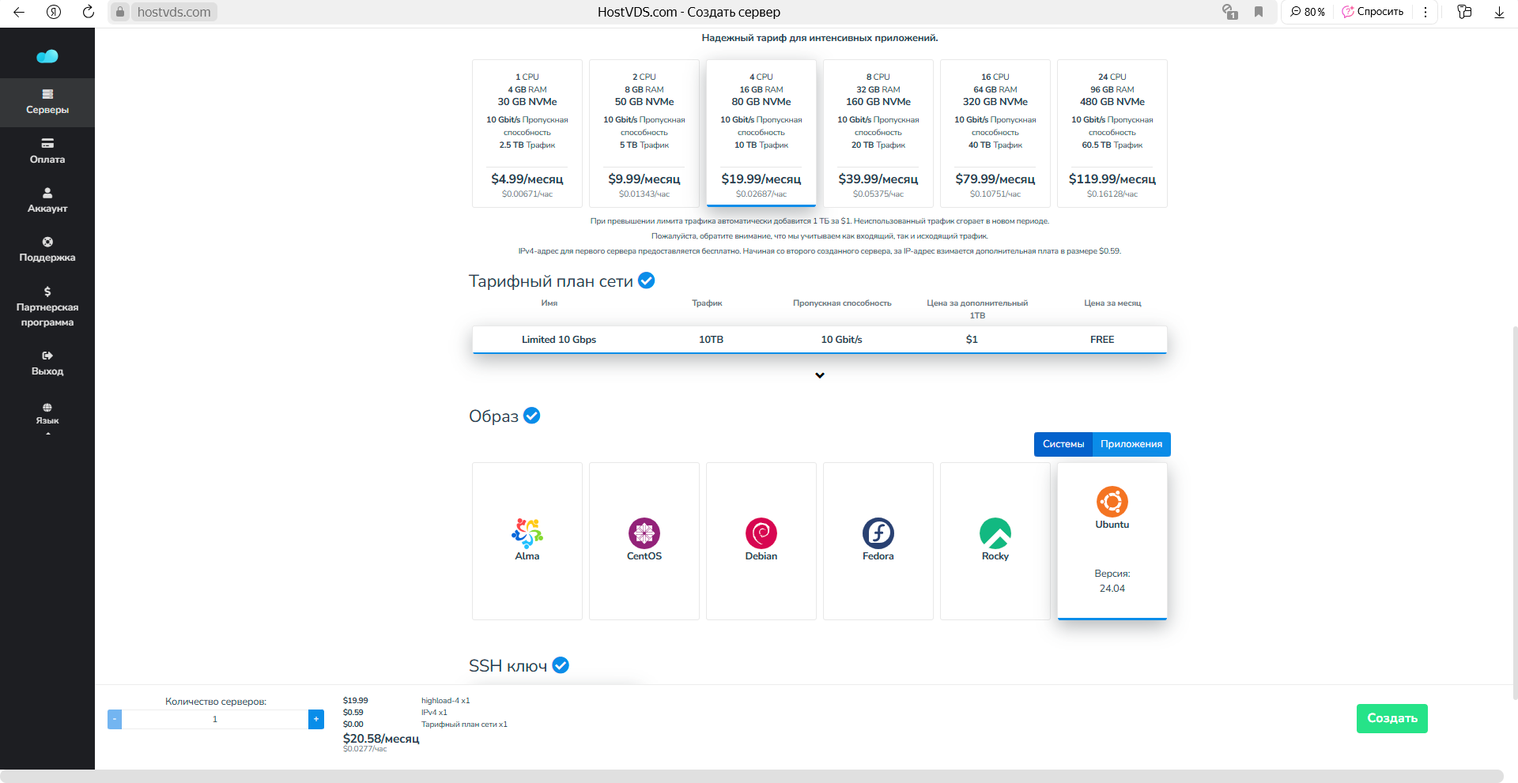The image size is (1518, 783).
Task: Open the translate page icon
Action: pyautogui.click(x=1230, y=12)
